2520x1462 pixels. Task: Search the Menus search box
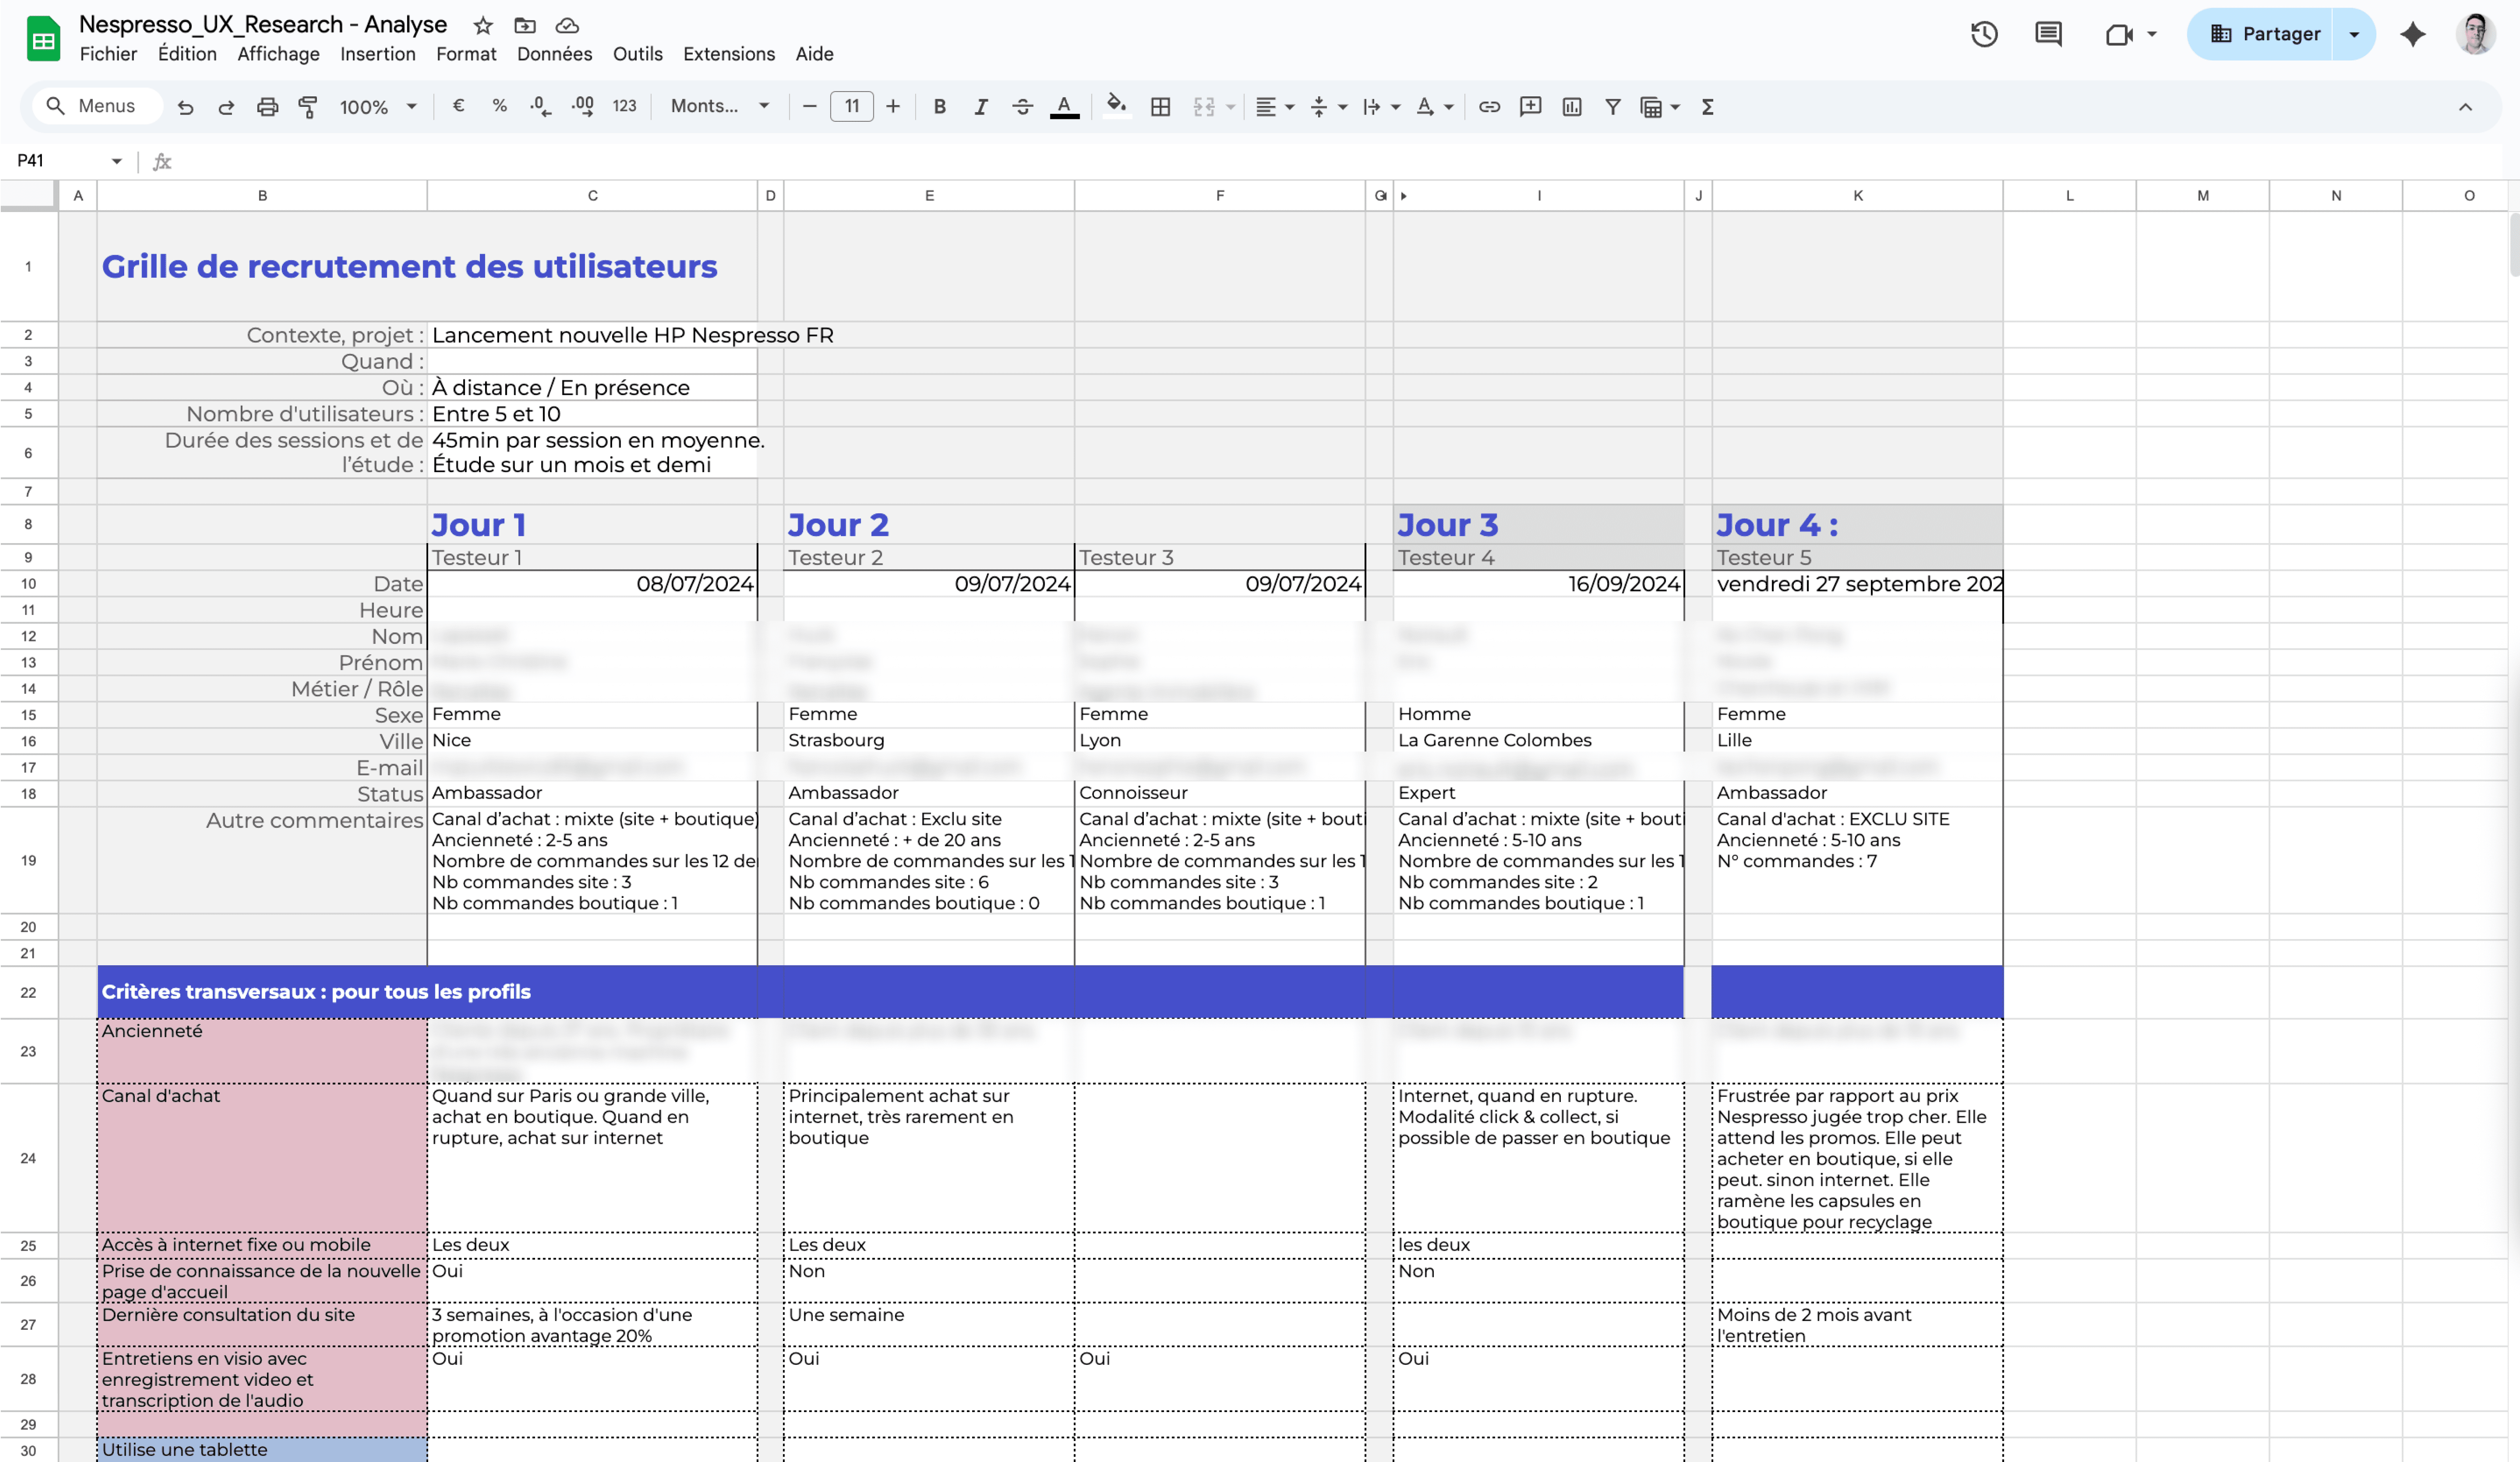[x=97, y=106]
